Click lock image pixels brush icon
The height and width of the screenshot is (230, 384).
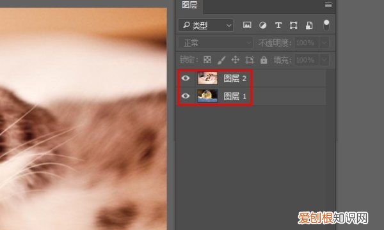coord(221,60)
